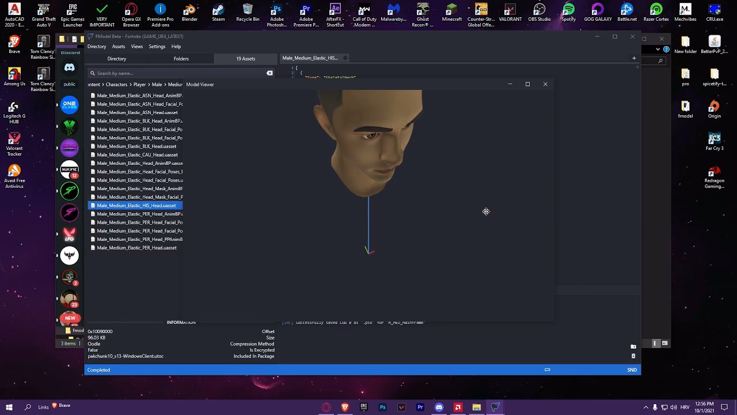Screen dimensions: 737x415
Task: Open the Views menu
Action: (x=137, y=47)
